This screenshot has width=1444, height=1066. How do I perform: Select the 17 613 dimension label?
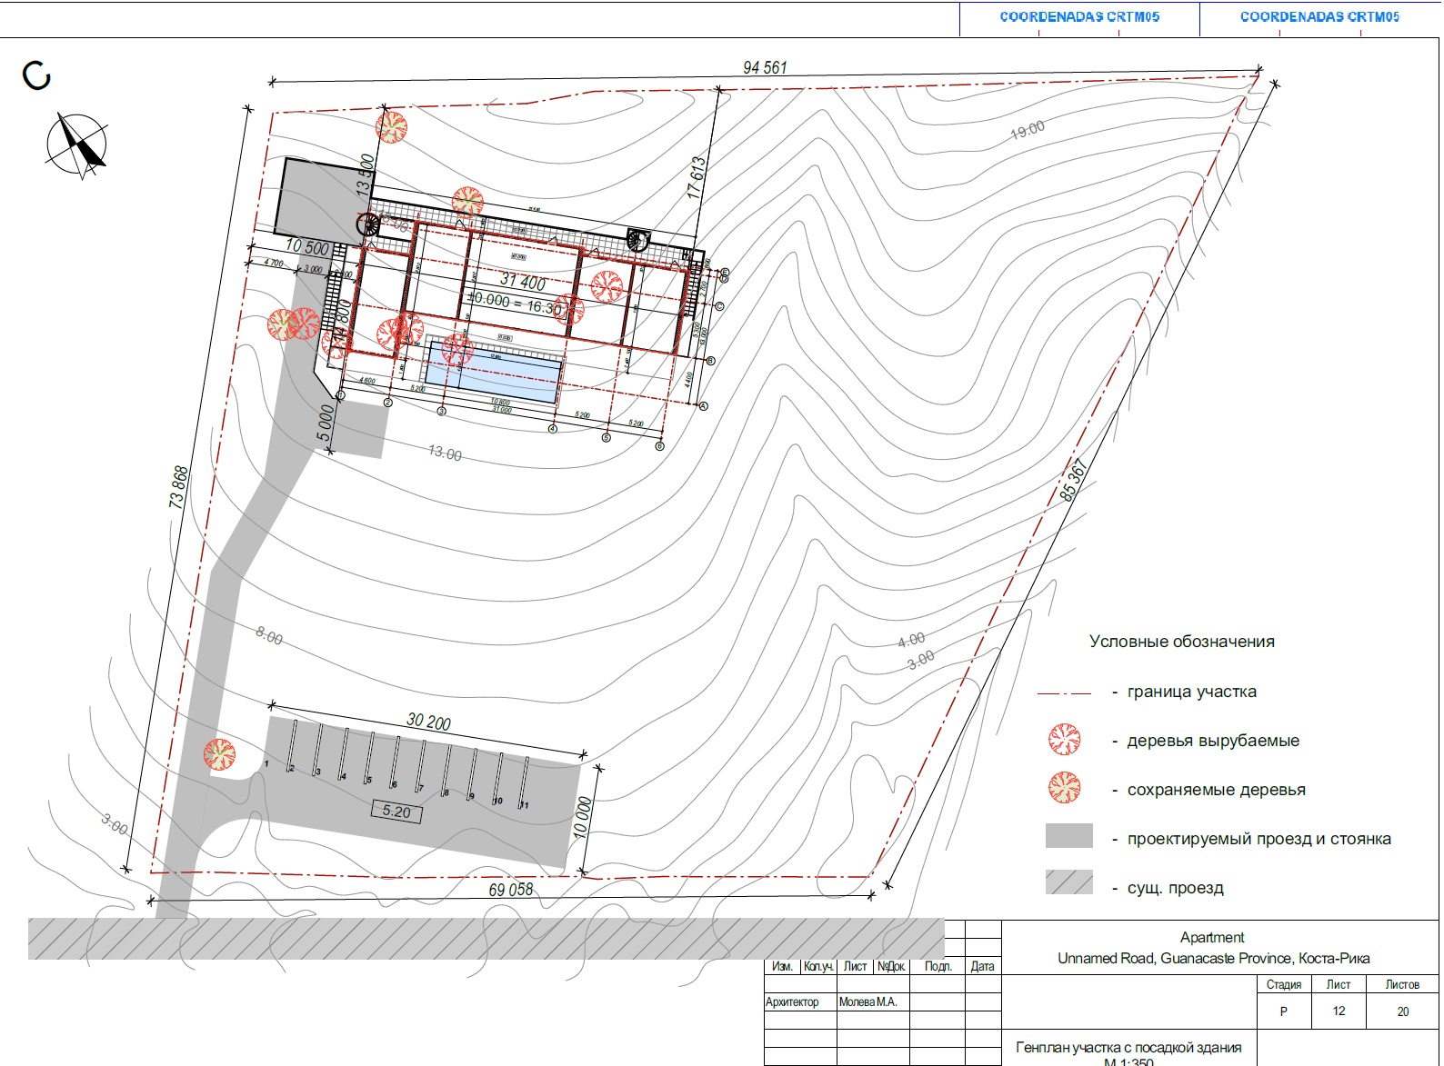[x=696, y=178]
